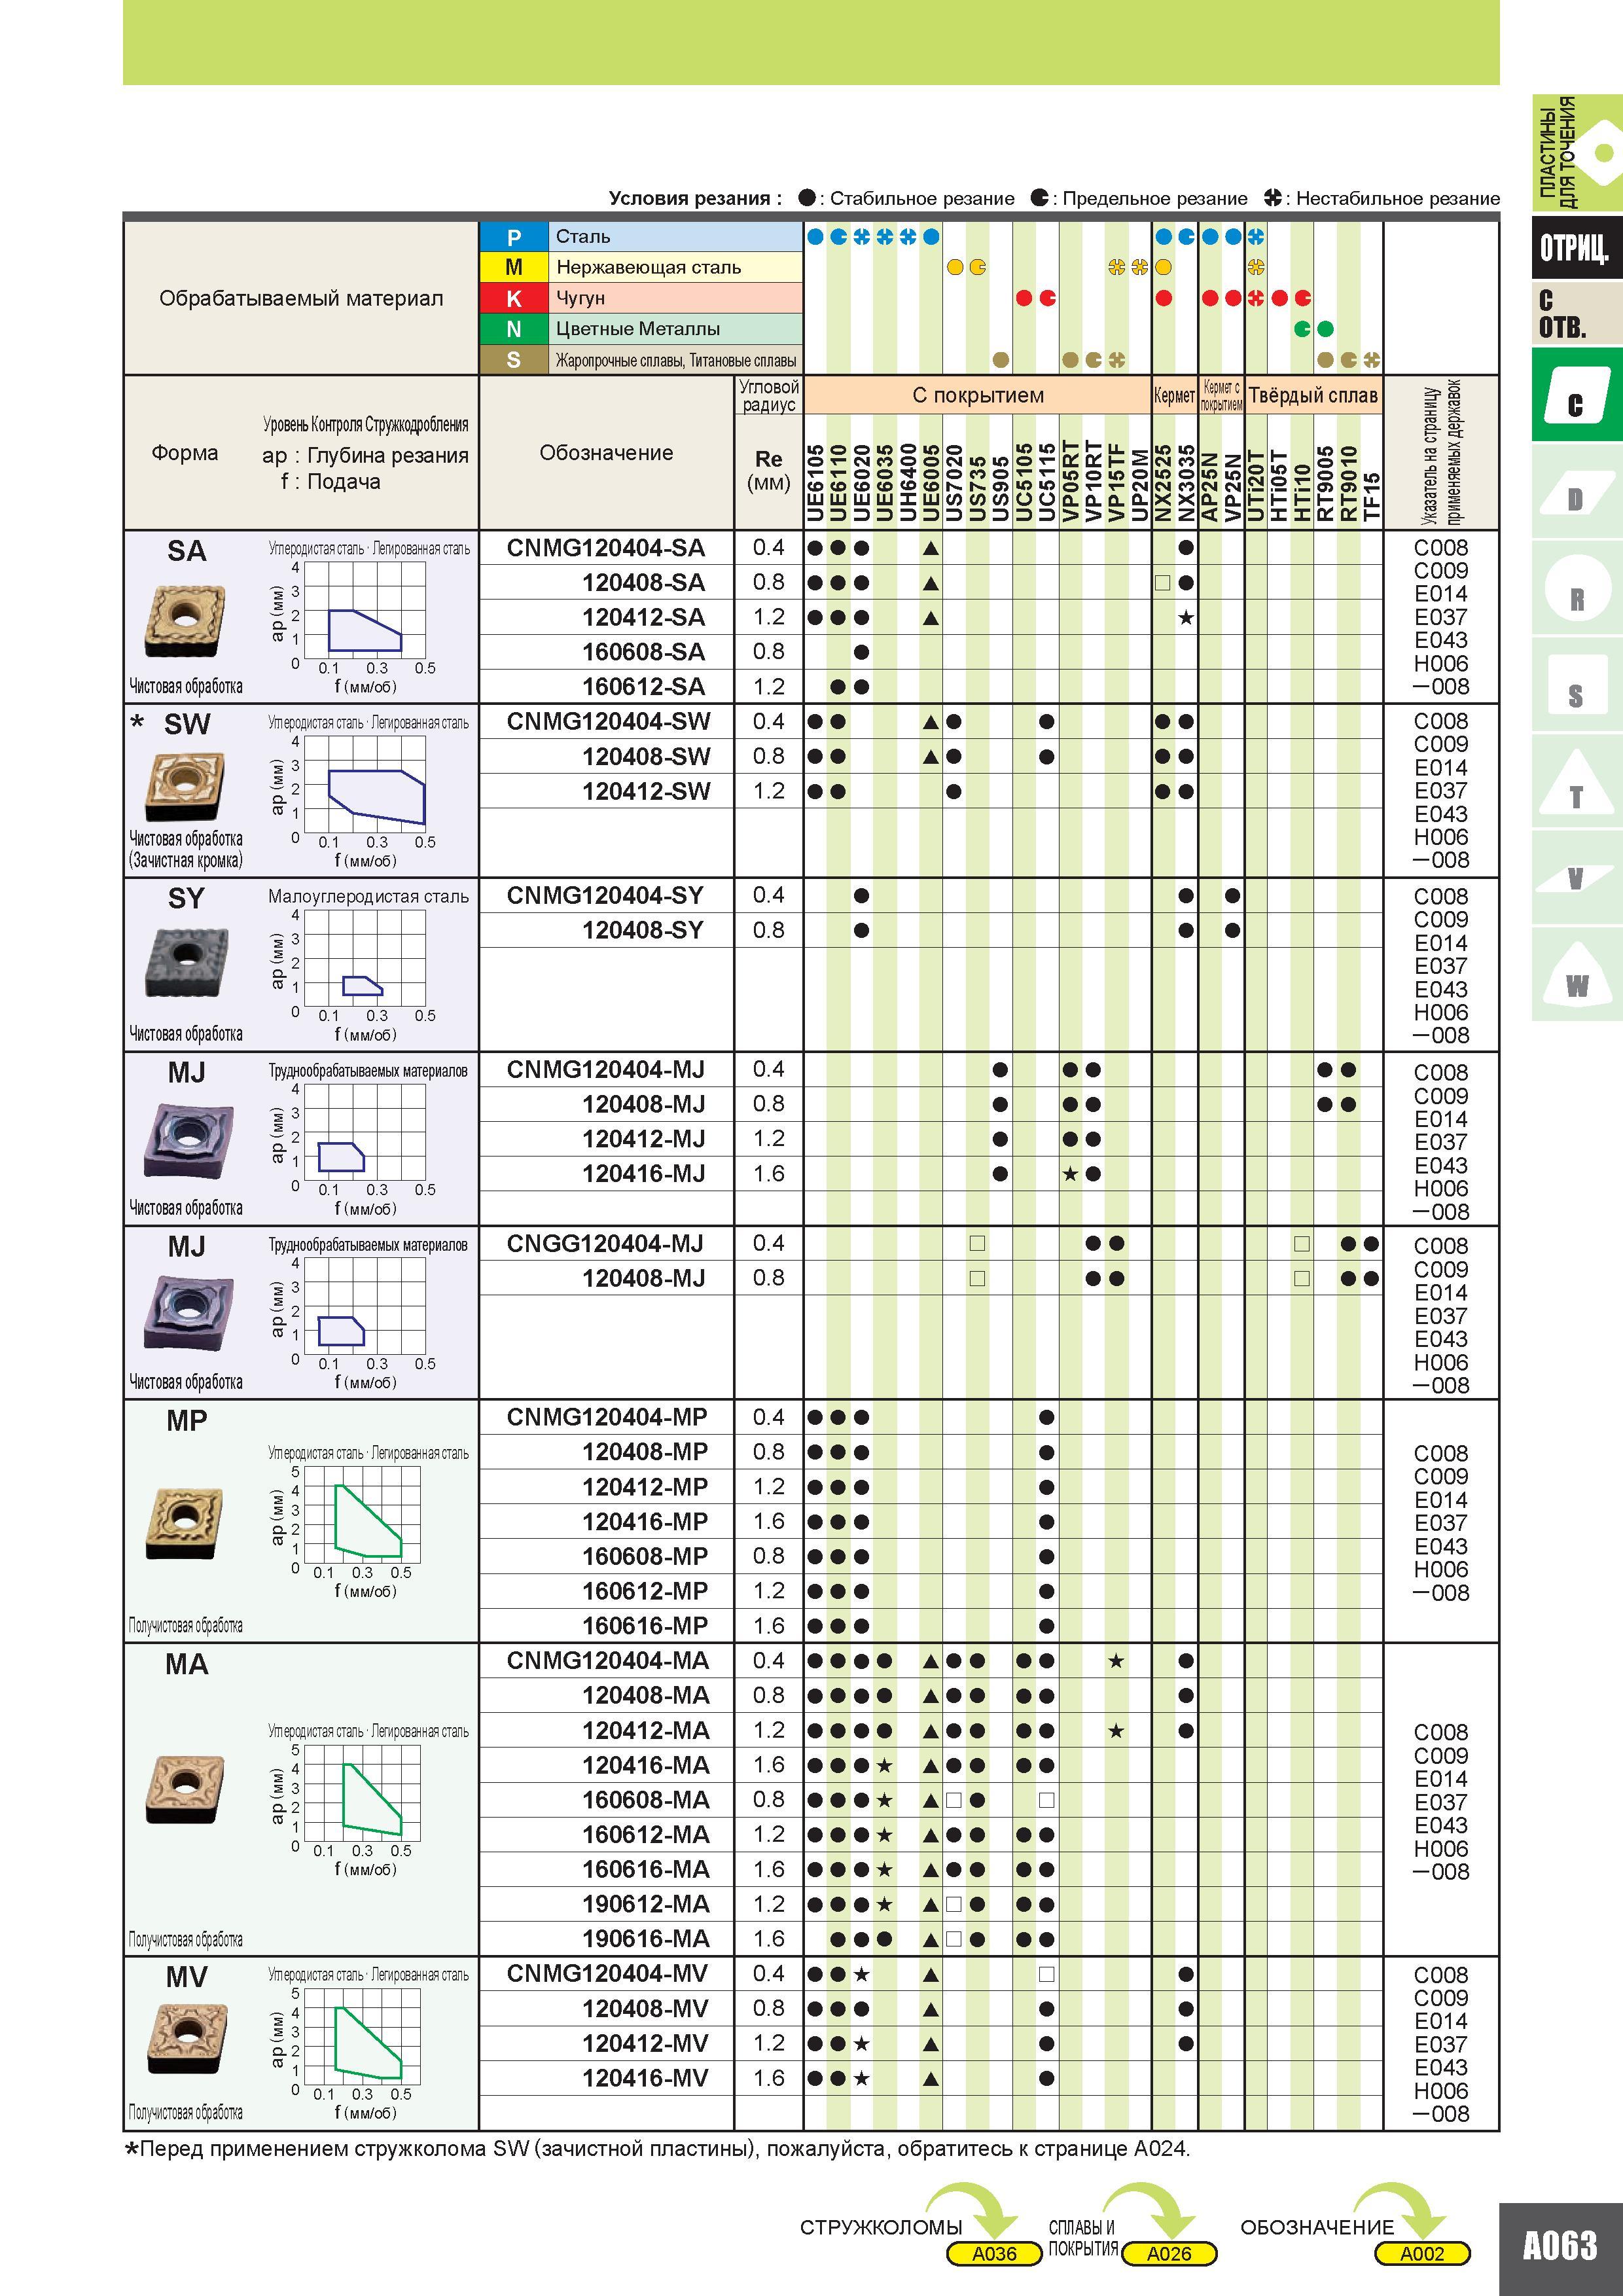This screenshot has height=2296, width=1623.
Task: Click the SW footnote referring to page A024
Action: (x=658, y=2148)
